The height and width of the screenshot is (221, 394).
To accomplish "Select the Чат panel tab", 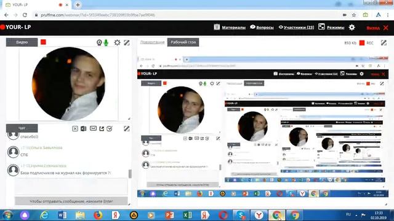I will click(22, 128).
